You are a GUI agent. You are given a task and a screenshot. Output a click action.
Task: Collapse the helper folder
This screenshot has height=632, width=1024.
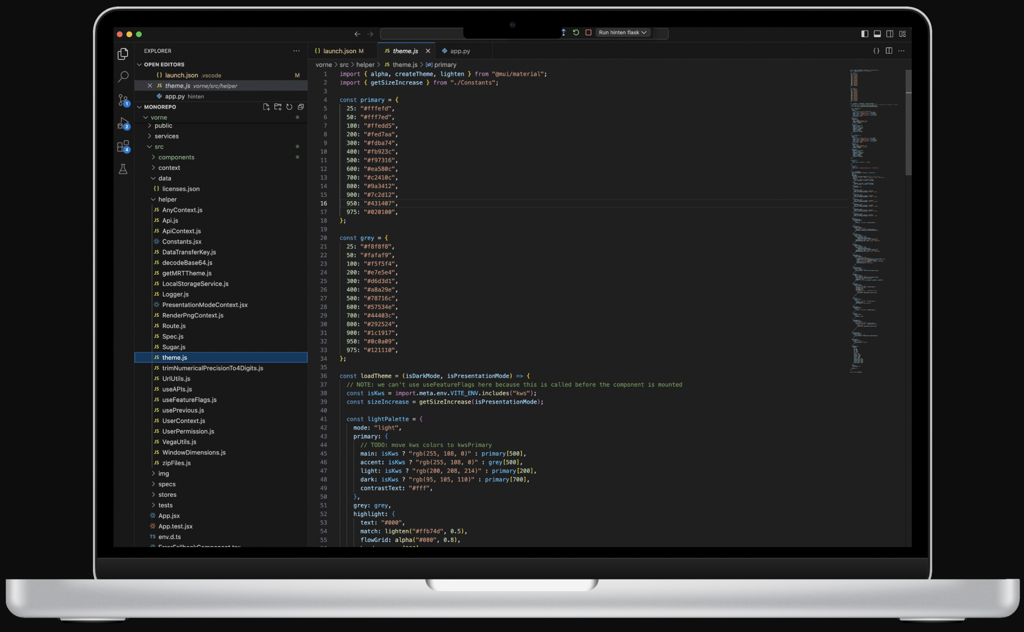pos(167,199)
